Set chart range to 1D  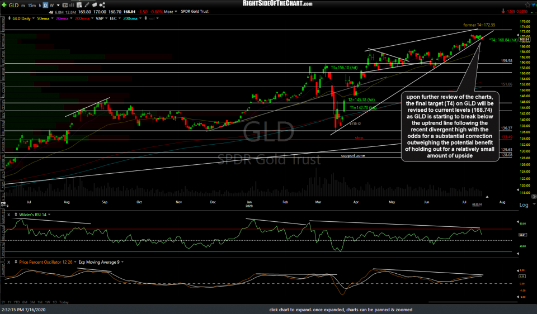click(x=54, y=302)
